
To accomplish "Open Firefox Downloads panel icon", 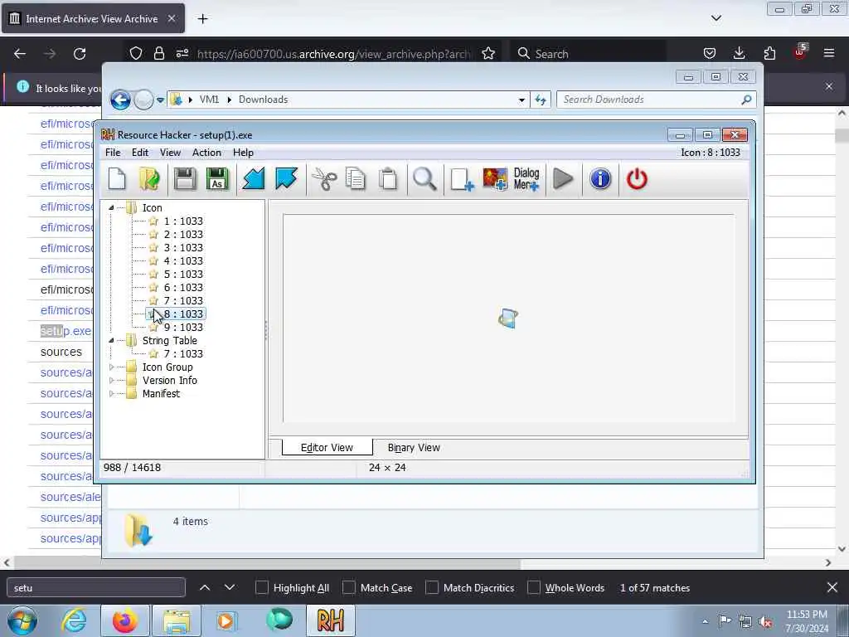I will 739,53.
